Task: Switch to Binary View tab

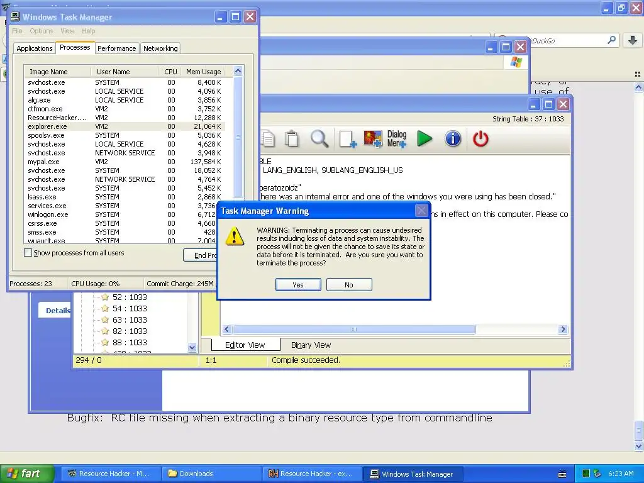Action: click(311, 345)
